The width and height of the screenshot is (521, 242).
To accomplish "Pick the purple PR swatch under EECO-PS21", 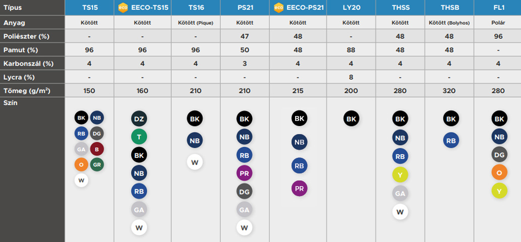I will tap(299, 189).
